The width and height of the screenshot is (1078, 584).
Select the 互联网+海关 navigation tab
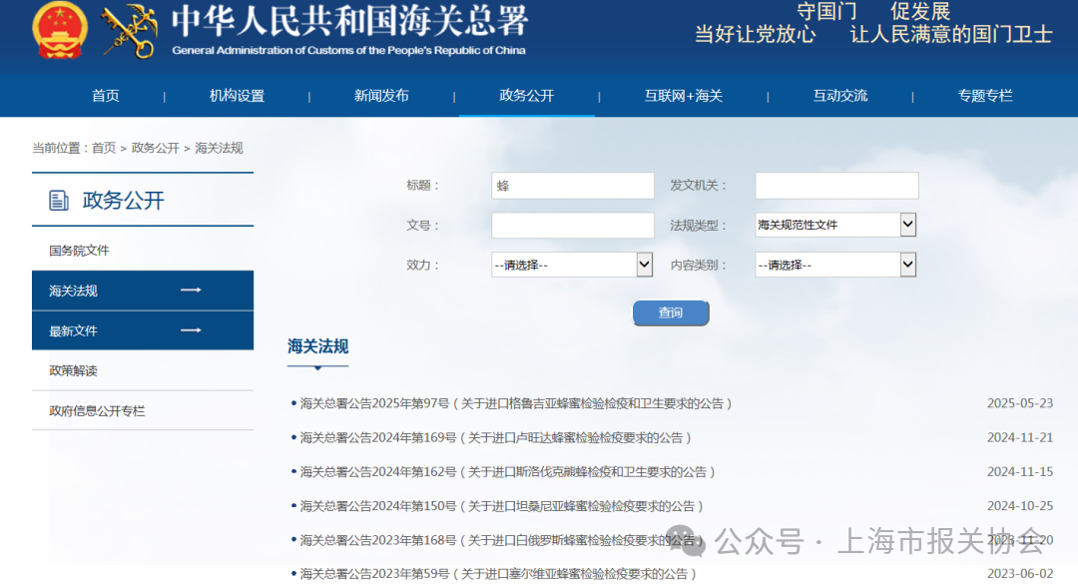(683, 96)
